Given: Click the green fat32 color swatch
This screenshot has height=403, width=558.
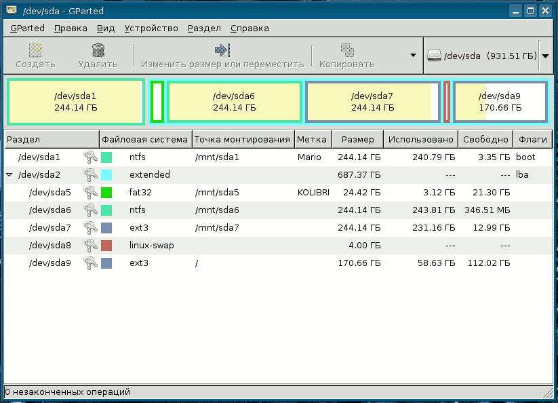Looking at the screenshot, I should [106, 193].
